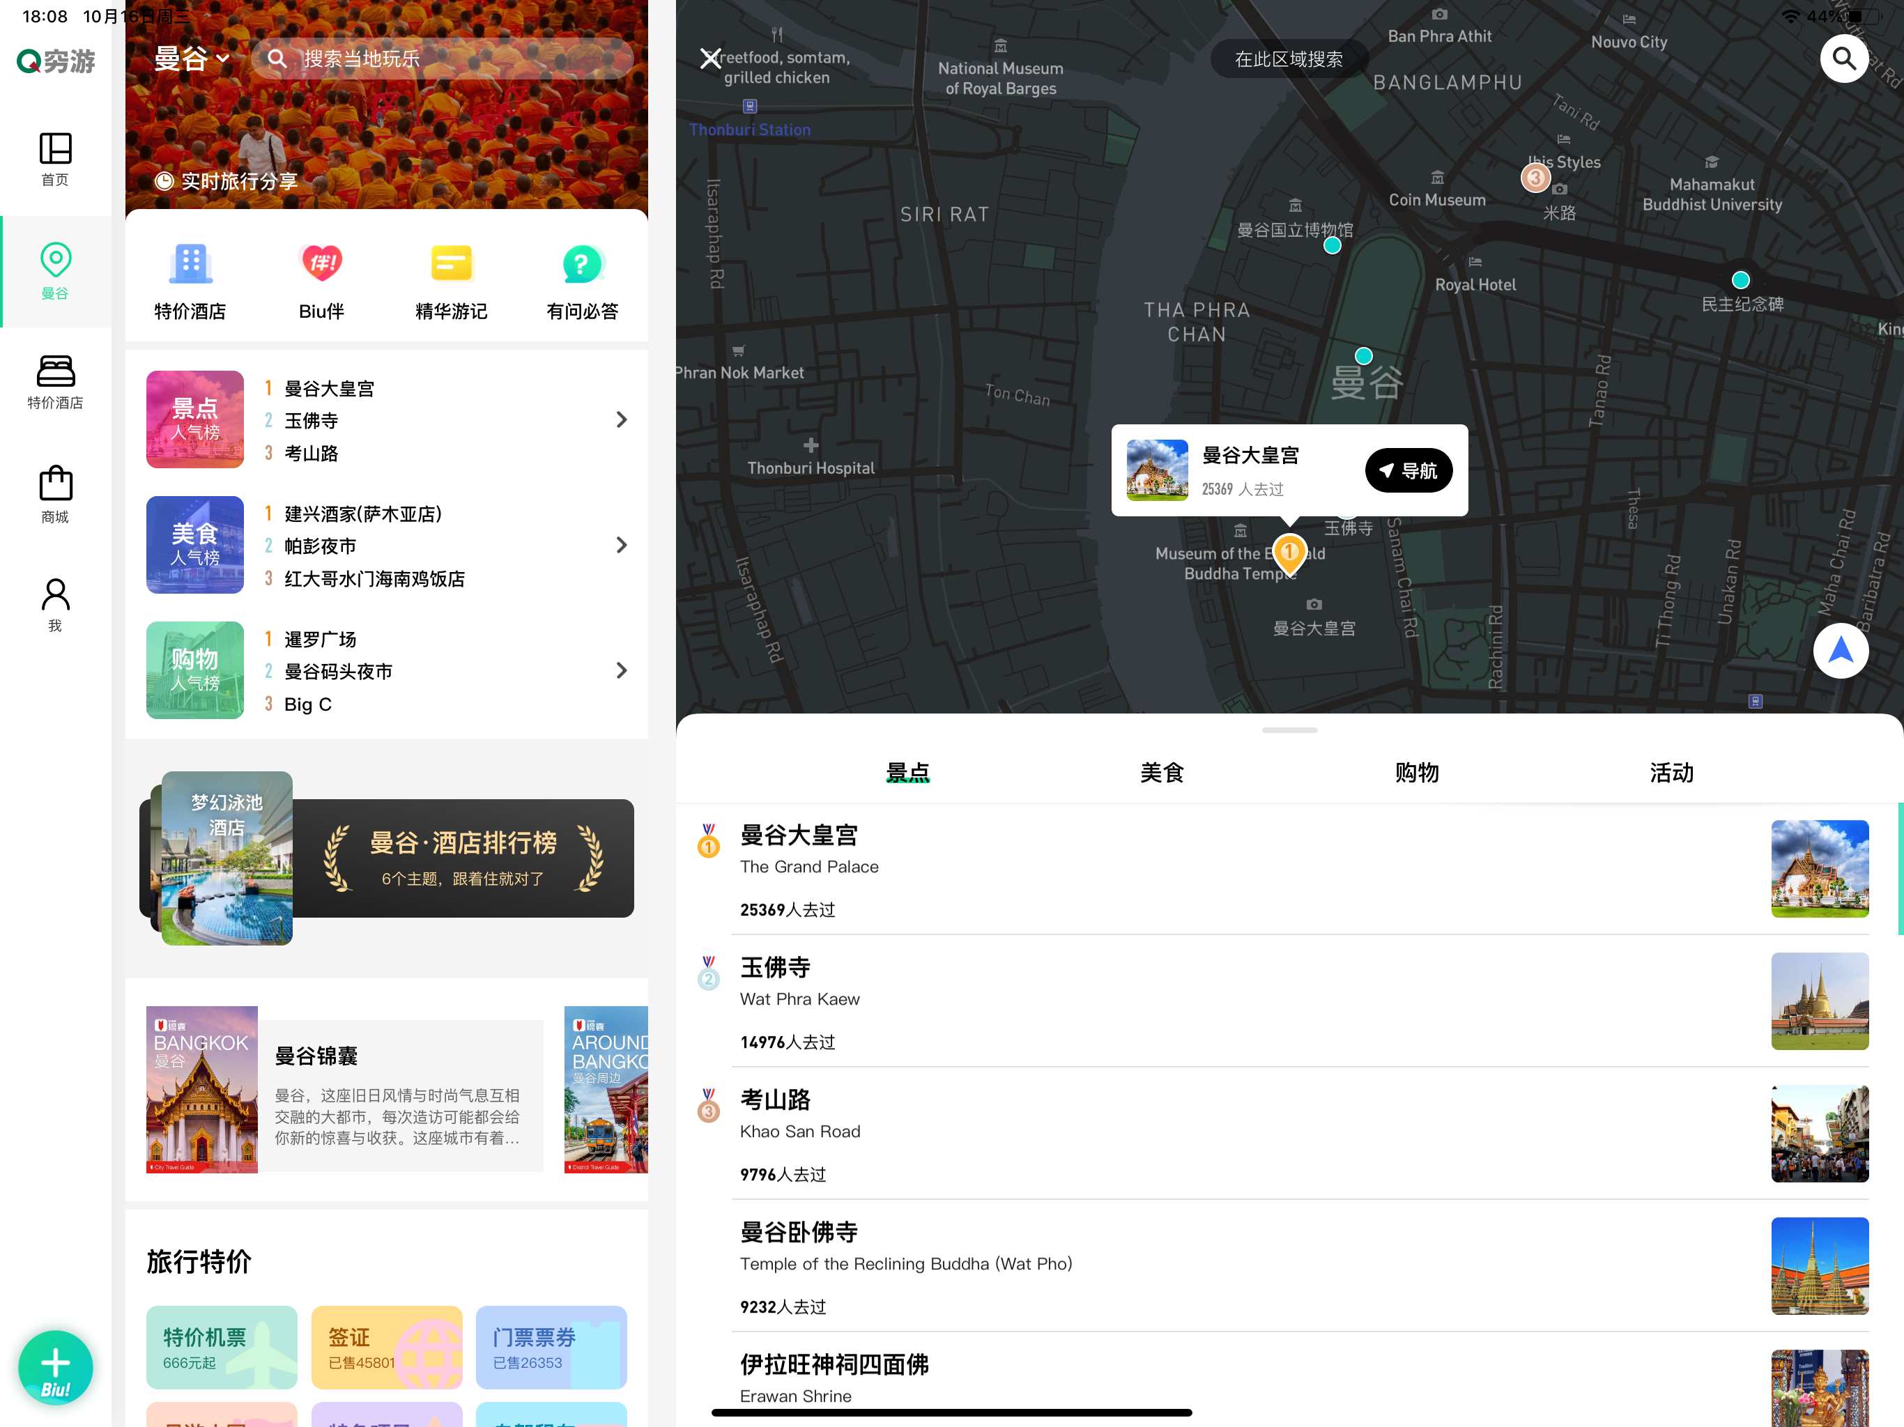Click the map search magnifier icon
Viewport: 1904px width, 1427px height.
tap(1844, 58)
